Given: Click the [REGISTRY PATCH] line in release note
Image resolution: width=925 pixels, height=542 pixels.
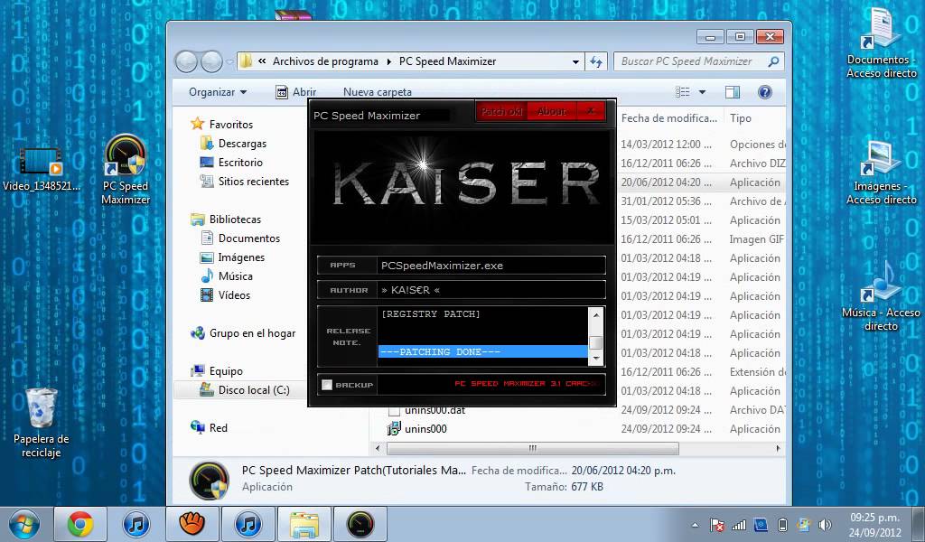Looking at the screenshot, I should (x=431, y=313).
